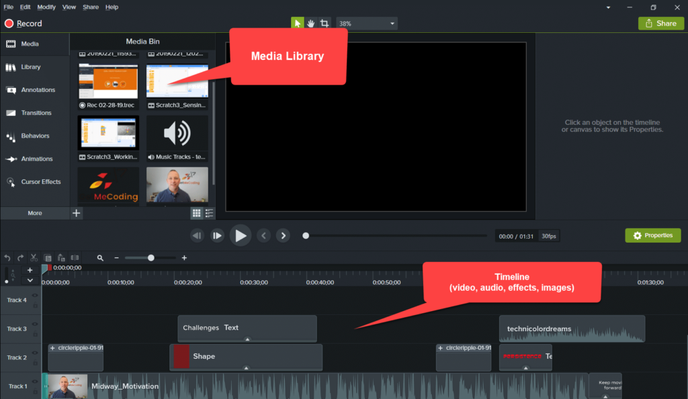Screen dimensions: 688x399
Task: Open the File menu
Action: click(8, 7)
